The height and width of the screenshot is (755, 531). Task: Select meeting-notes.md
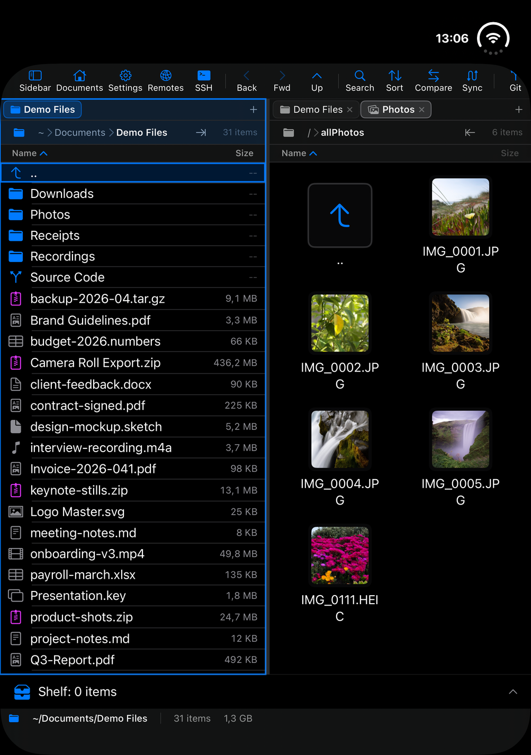(133, 533)
